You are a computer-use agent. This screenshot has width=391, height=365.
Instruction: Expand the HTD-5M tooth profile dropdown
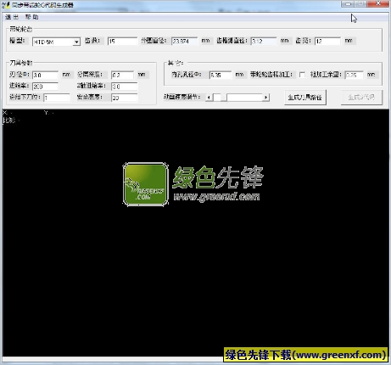(x=76, y=42)
